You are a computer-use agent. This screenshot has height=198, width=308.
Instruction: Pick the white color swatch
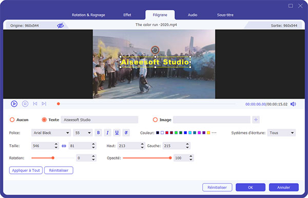tap(162, 133)
